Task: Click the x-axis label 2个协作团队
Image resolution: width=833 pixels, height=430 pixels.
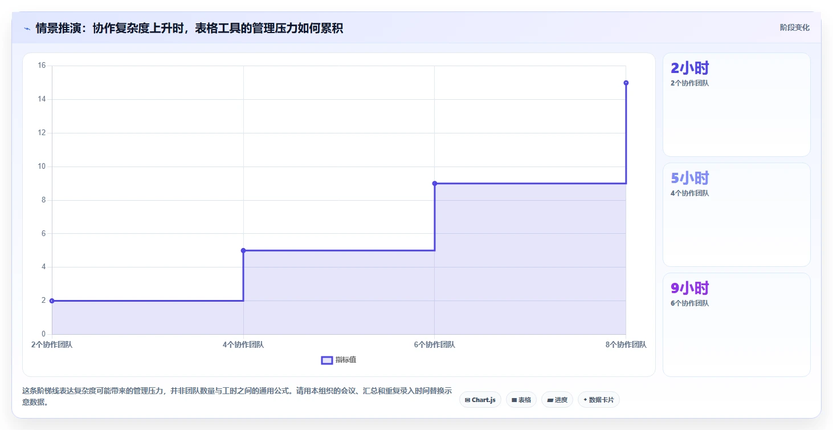Action: [x=52, y=344]
